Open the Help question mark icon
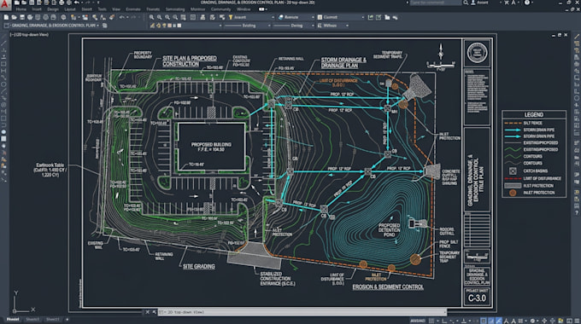The image size is (581, 324). coord(527,3)
